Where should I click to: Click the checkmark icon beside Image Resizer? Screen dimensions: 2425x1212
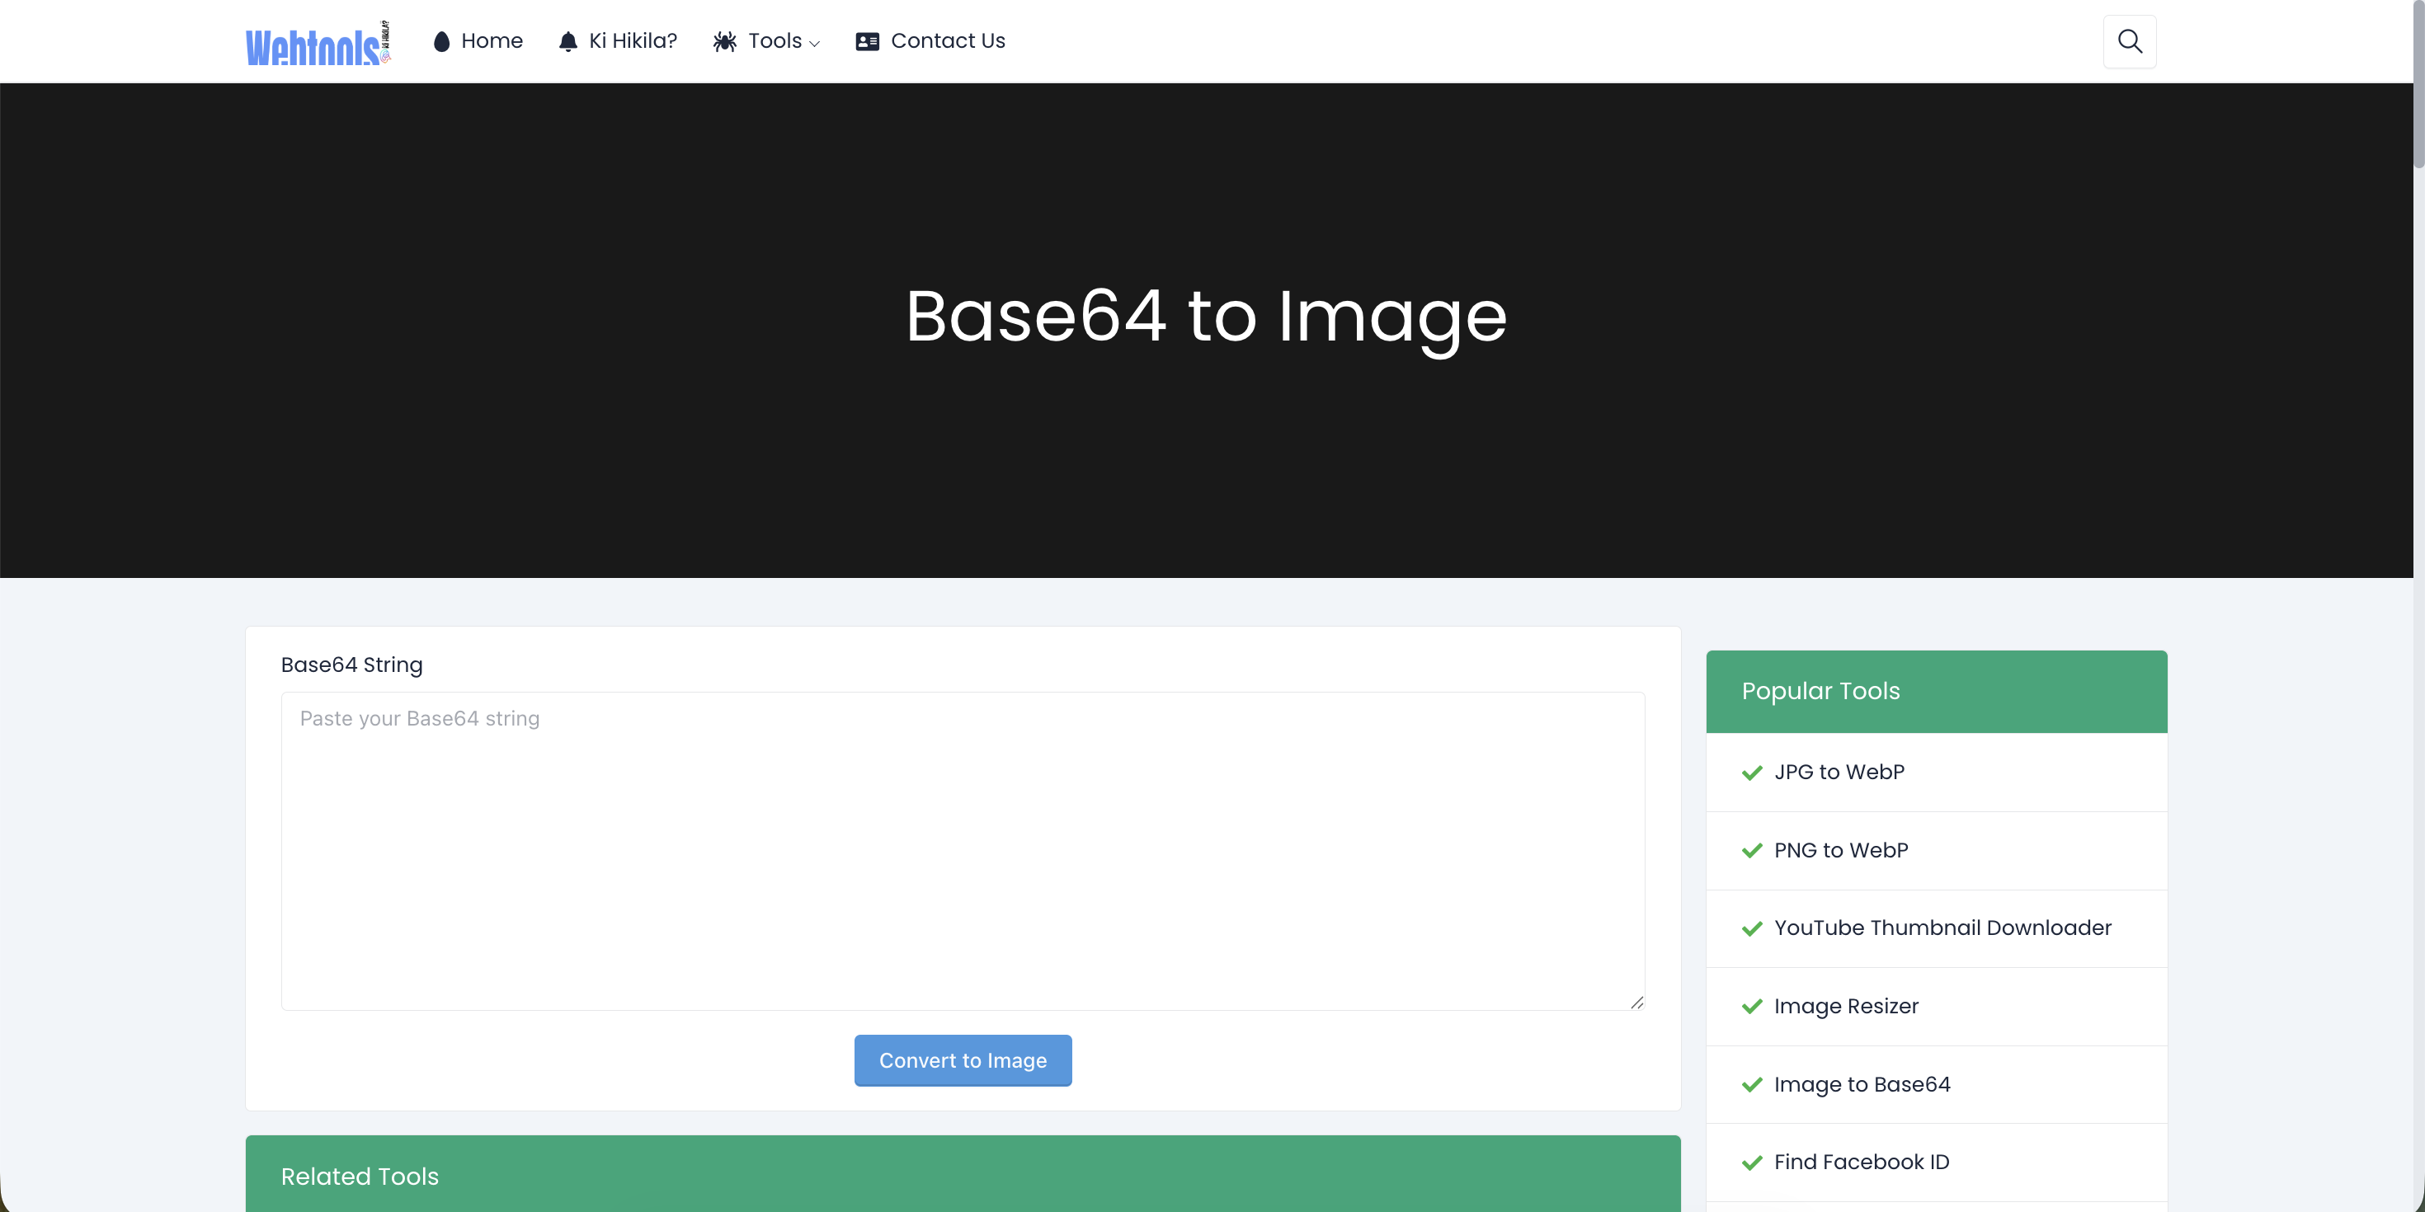pos(1752,1007)
